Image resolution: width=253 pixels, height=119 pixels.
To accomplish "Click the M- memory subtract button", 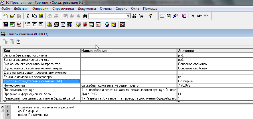I will 206,16.
